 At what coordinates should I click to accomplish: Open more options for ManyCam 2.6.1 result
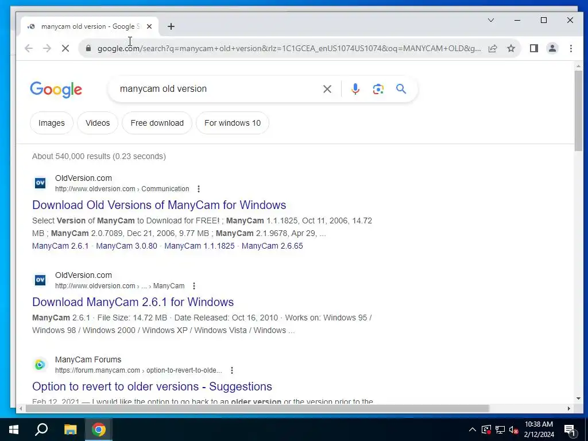pos(194,286)
